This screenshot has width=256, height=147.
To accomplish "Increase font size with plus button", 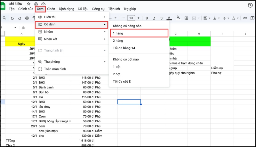I will click(139, 18).
